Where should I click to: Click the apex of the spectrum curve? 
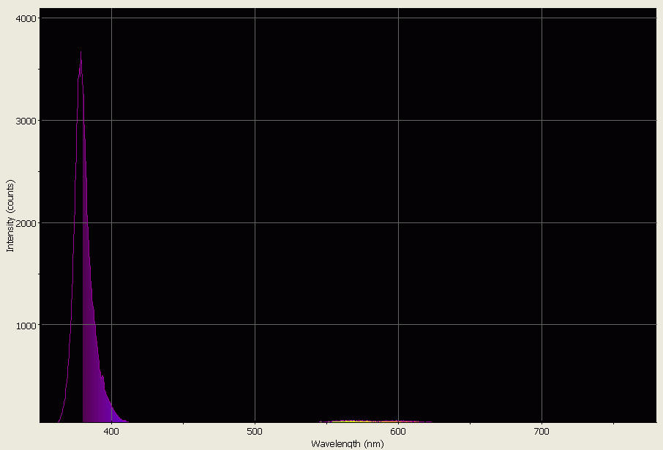[x=80, y=51]
